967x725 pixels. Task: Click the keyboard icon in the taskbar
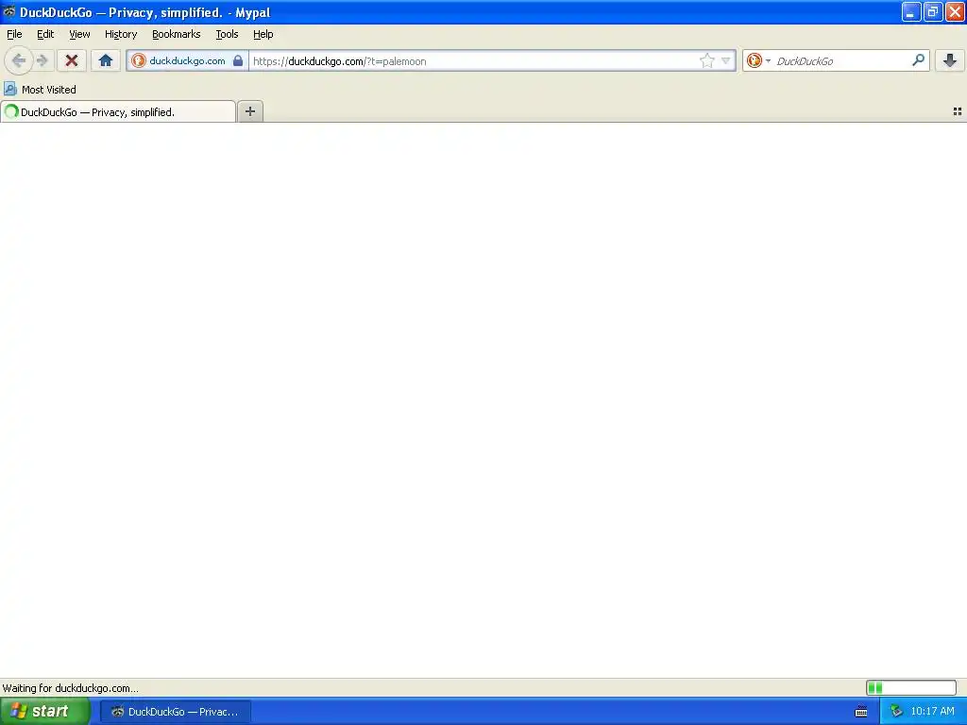coord(861,712)
